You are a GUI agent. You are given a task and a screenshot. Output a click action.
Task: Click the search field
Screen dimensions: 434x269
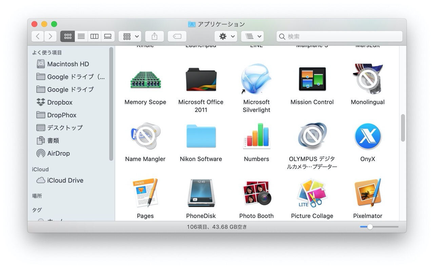pyautogui.click(x=339, y=36)
